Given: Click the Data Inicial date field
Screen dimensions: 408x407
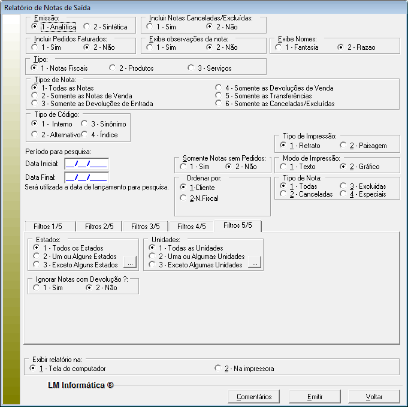Looking at the screenshot, I should (86, 162).
